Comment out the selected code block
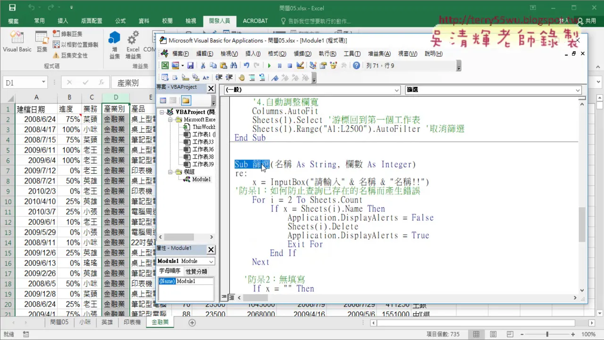 (252, 77)
